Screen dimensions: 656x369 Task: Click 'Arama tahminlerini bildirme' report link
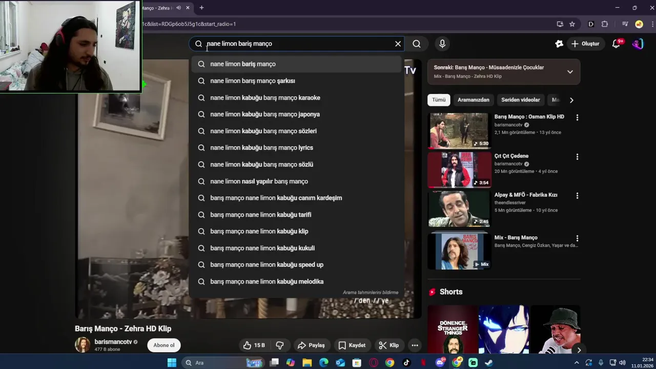(371, 293)
